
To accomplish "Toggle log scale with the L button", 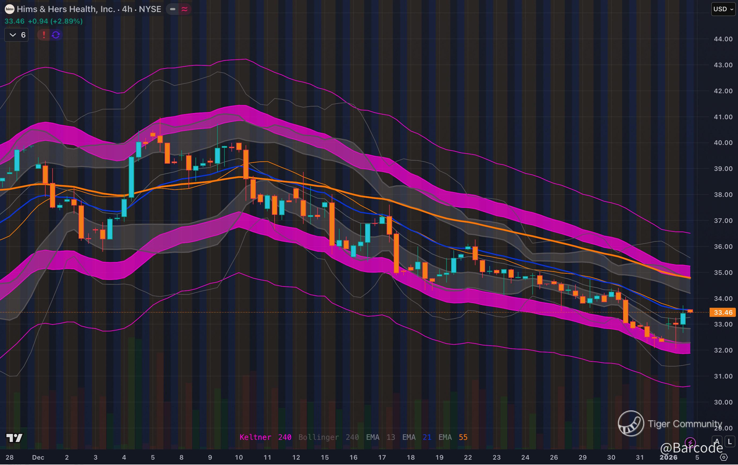I will 730,441.
